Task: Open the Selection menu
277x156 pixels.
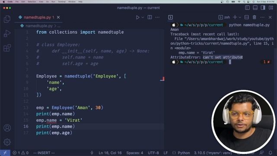Action: (32, 2)
